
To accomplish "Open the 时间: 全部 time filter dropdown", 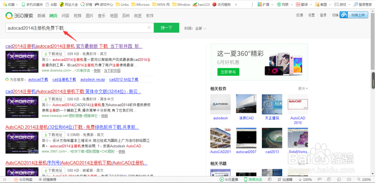I will 195,28.
